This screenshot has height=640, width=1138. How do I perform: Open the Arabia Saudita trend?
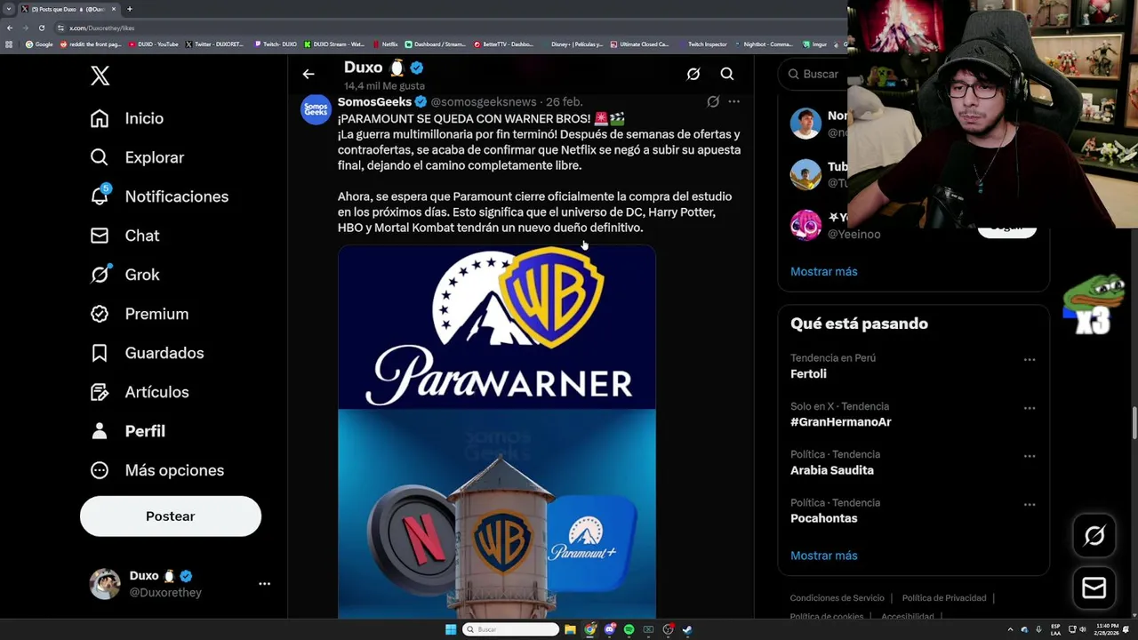pyautogui.click(x=832, y=470)
